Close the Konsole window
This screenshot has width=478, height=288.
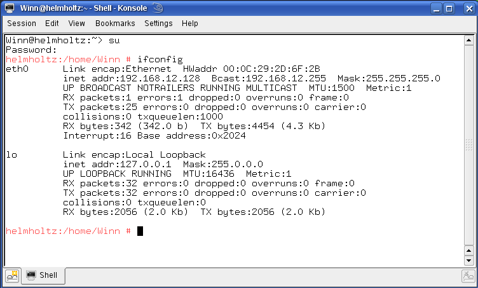469,8
